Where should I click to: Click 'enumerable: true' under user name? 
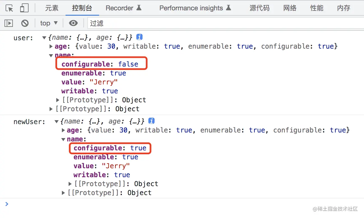(x=94, y=73)
